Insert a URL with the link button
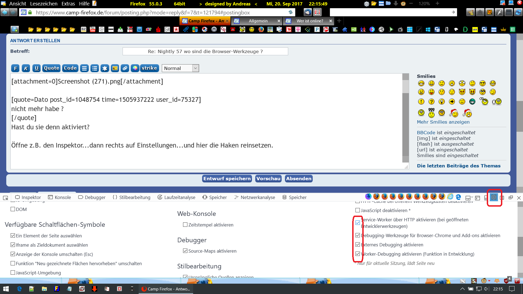This screenshot has width=523, height=294. (x=125, y=68)
